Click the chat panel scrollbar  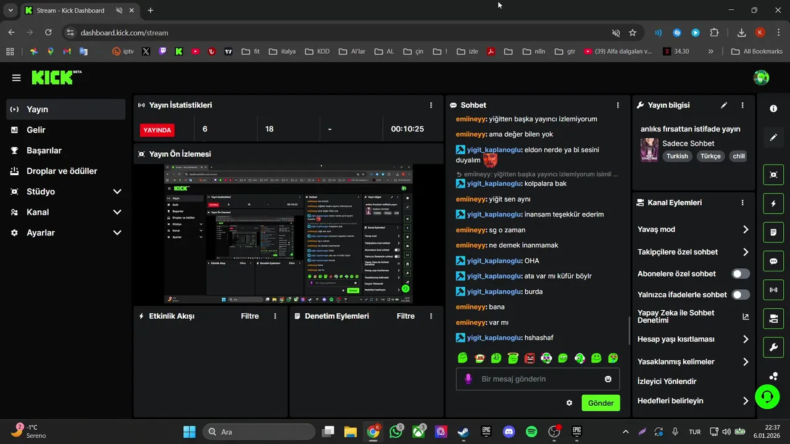click(629, 330)
